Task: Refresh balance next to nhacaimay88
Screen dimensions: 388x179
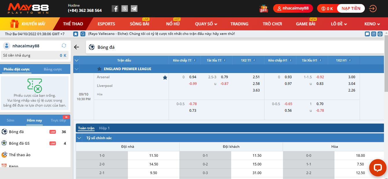Action: (x=64, y=46)
